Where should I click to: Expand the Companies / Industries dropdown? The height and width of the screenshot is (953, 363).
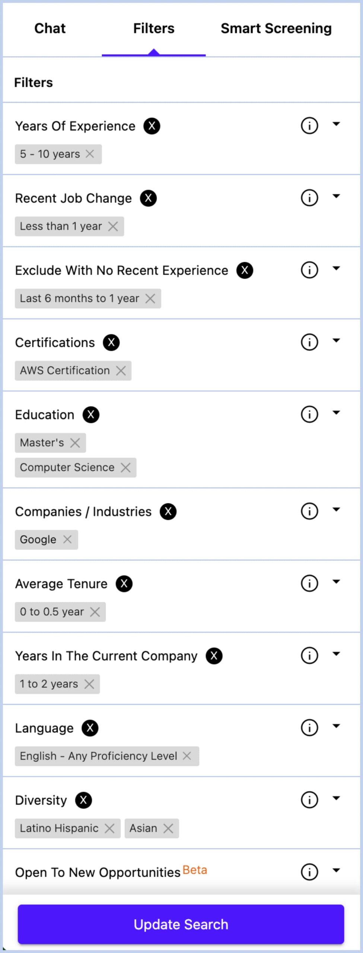tap(336, 510)
